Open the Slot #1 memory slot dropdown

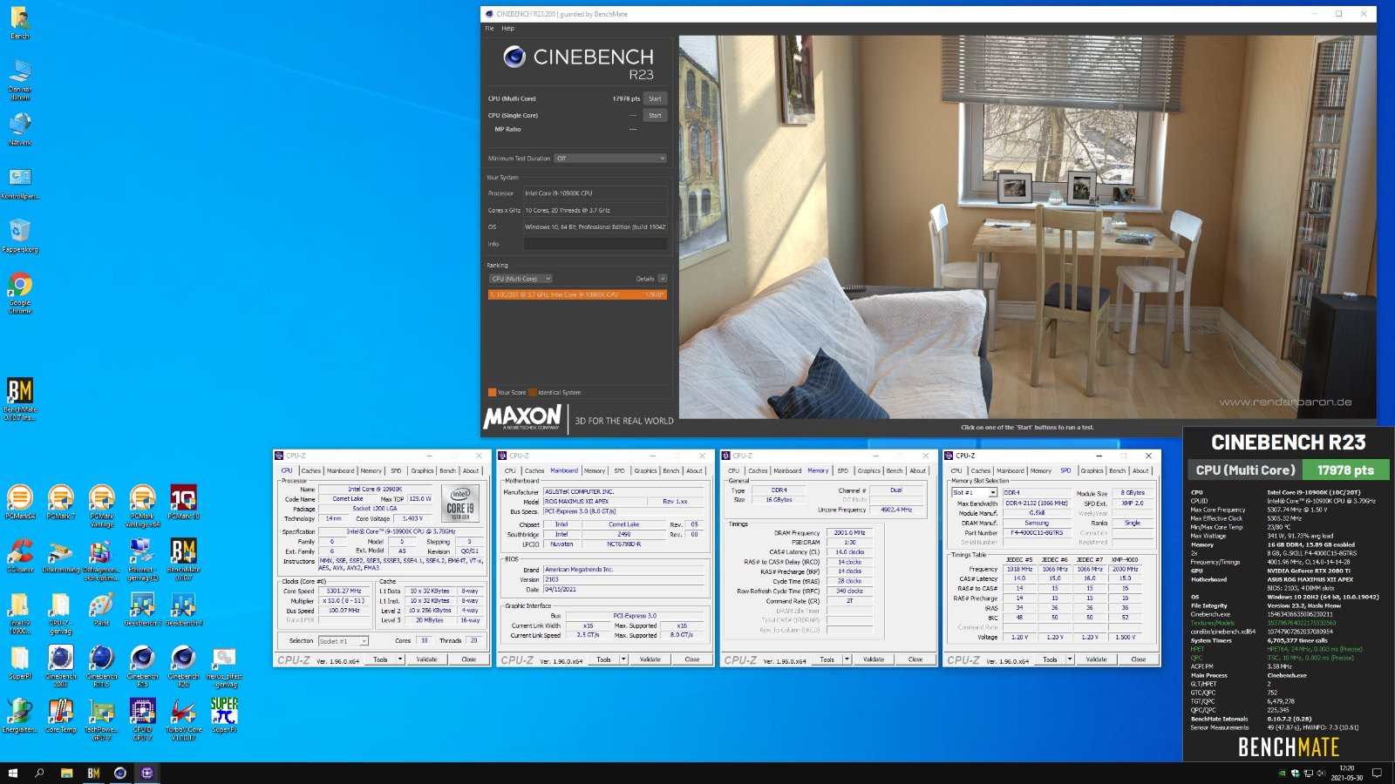tap(974, 492)
